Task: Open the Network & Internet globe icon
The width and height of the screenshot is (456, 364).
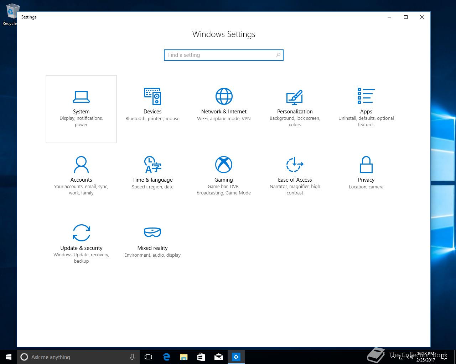Action: point(224,96)
